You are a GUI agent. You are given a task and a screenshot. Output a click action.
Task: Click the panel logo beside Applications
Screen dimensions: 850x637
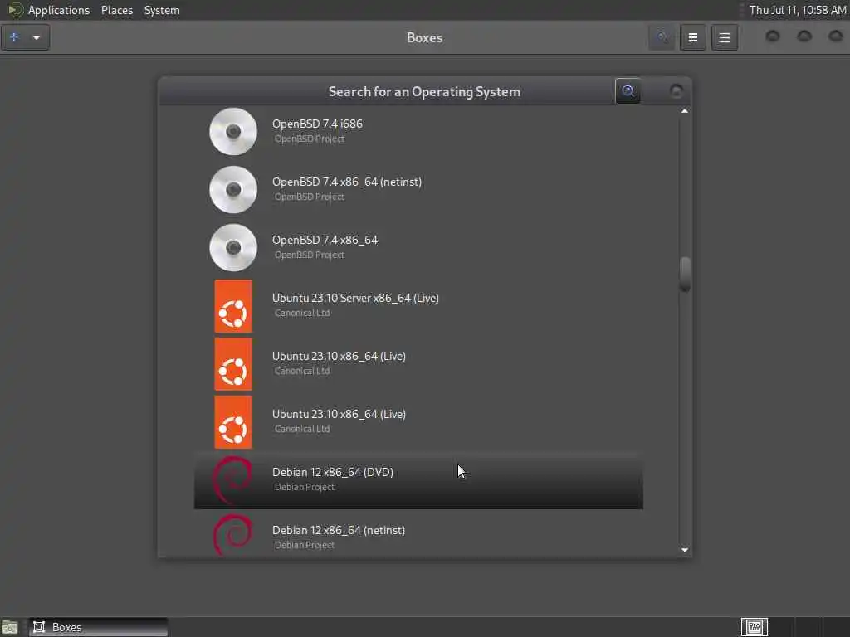(15, 10)
